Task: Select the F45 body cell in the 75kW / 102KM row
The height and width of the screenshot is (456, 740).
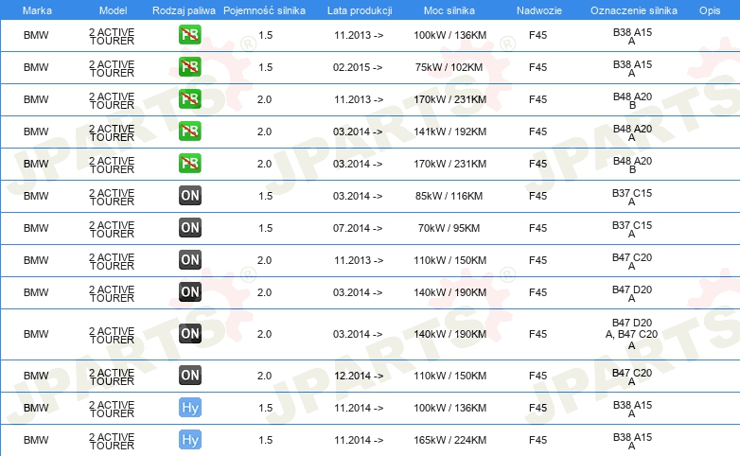Action: click(537, 67)
